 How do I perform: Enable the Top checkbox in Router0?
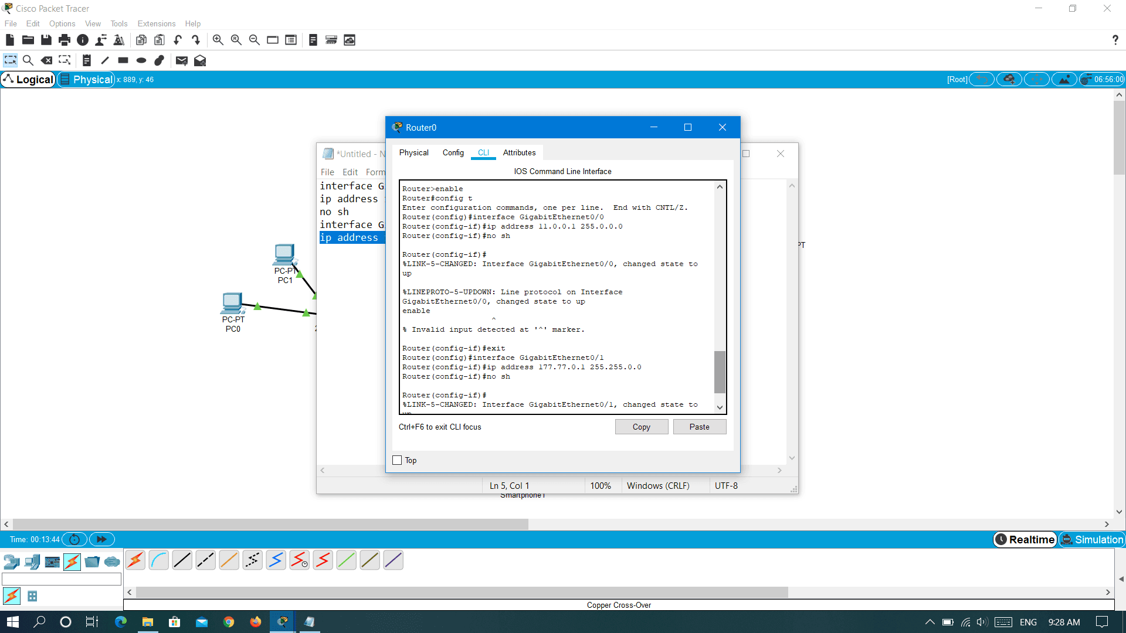[x=397, y=460]
